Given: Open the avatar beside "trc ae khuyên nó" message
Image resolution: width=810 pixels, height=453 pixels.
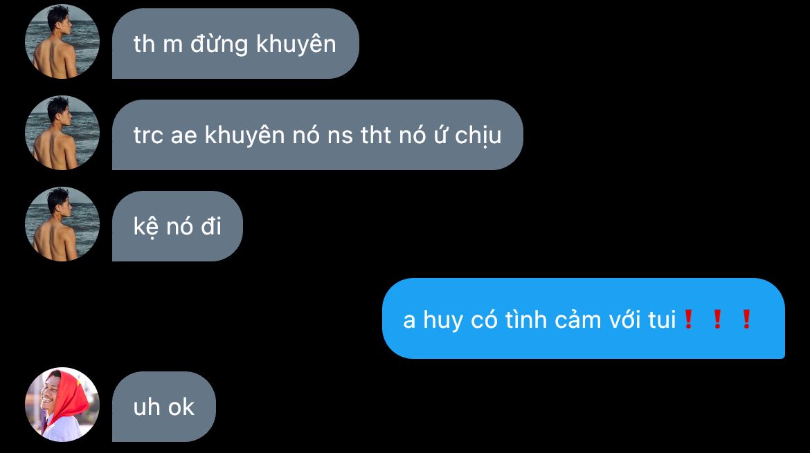Looking at the screenshot, I should coord(62,133).
